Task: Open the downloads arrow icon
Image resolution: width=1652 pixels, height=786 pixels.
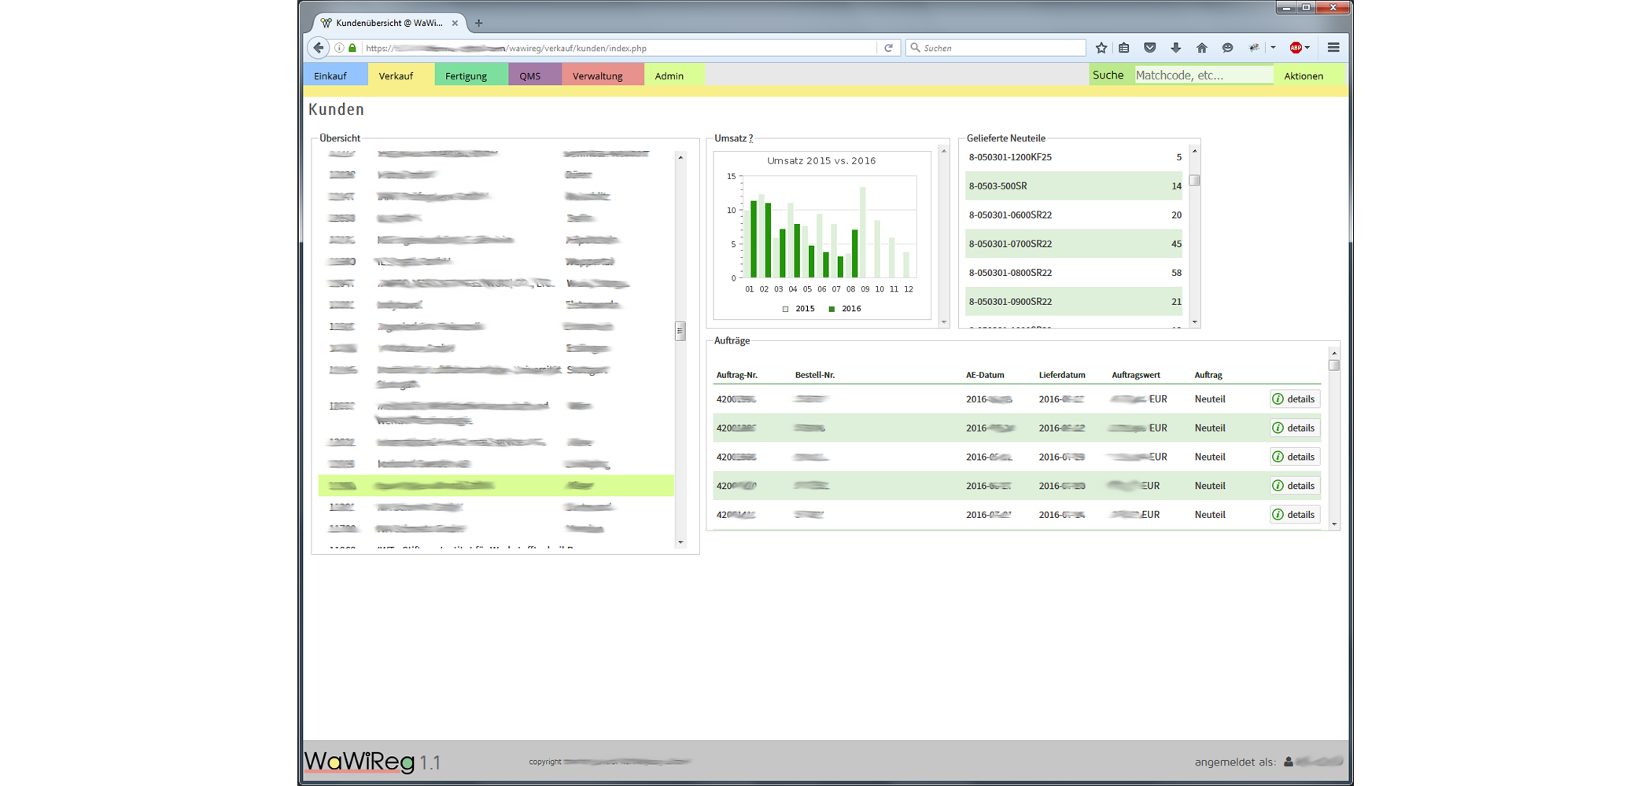Action: click(x=1176, y=48)
